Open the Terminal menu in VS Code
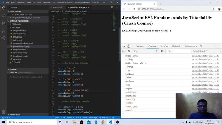Screen dimensions: 222x125 tap(47, 2)
